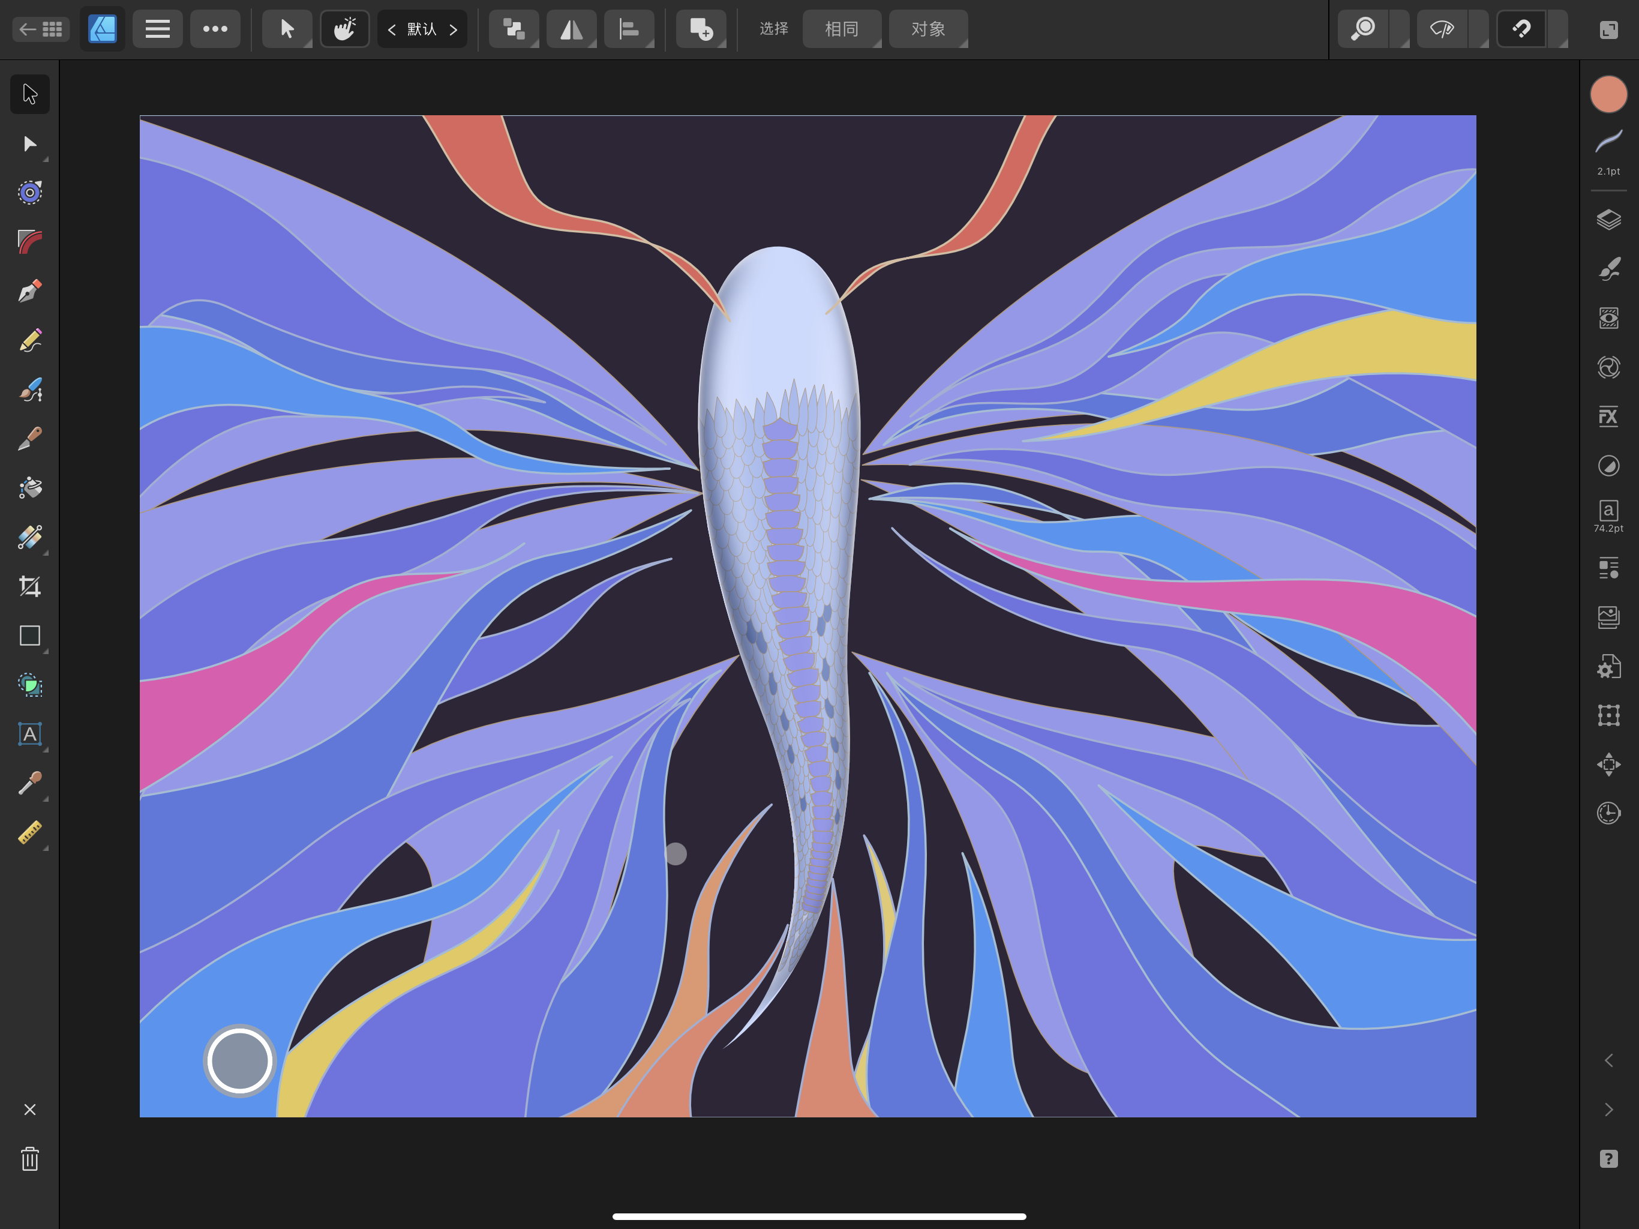Open the Layer Effects FX studio
Screen dimensions: 1639x1229
[x=1608, y=416]
